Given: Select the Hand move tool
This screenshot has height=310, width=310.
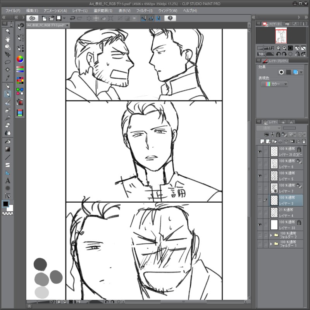Looking at the screenshot, I should [x=7, y=39].
